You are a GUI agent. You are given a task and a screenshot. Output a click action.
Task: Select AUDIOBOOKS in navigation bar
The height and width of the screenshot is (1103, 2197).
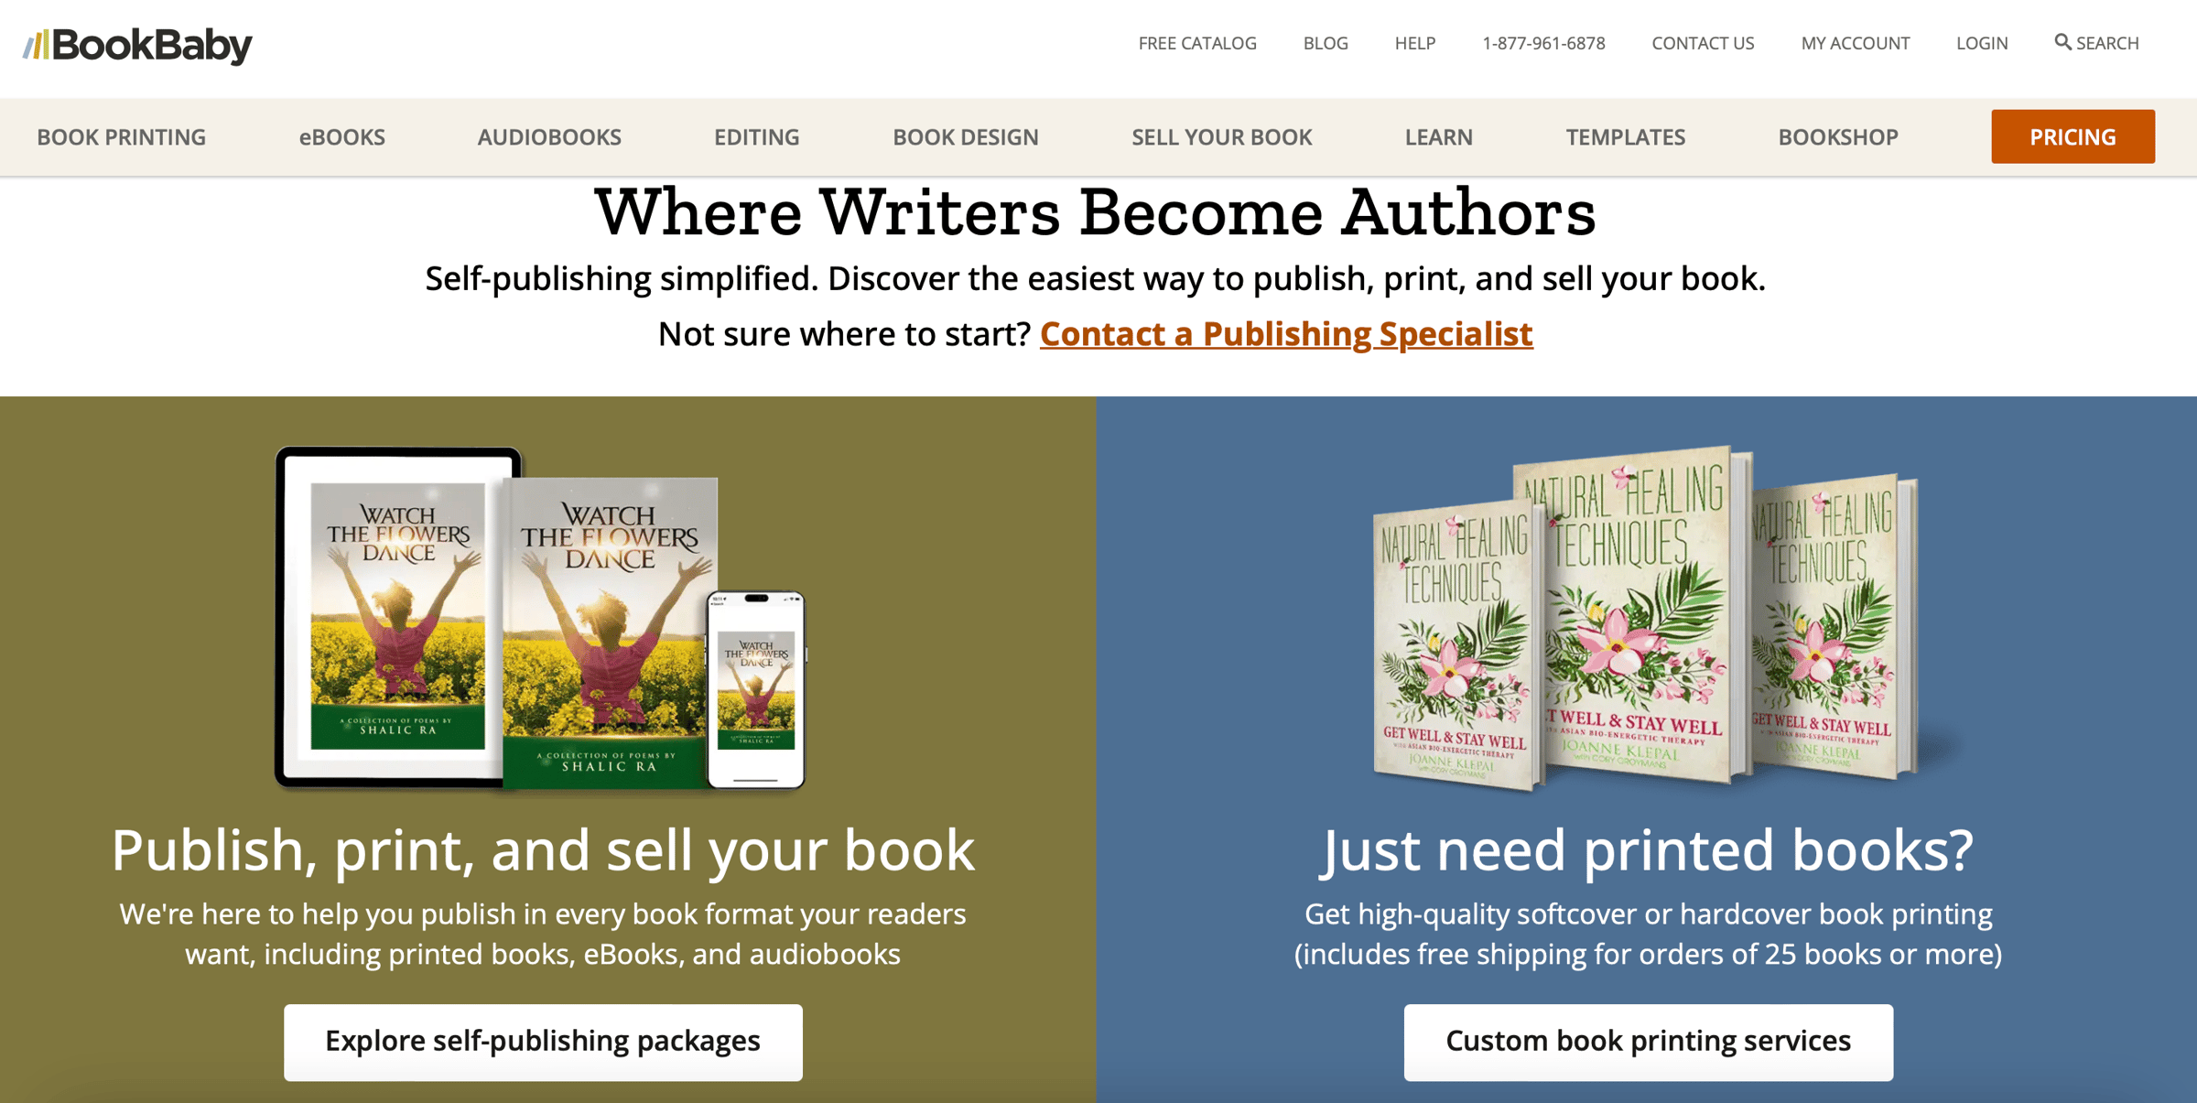[x=549, y=137]
